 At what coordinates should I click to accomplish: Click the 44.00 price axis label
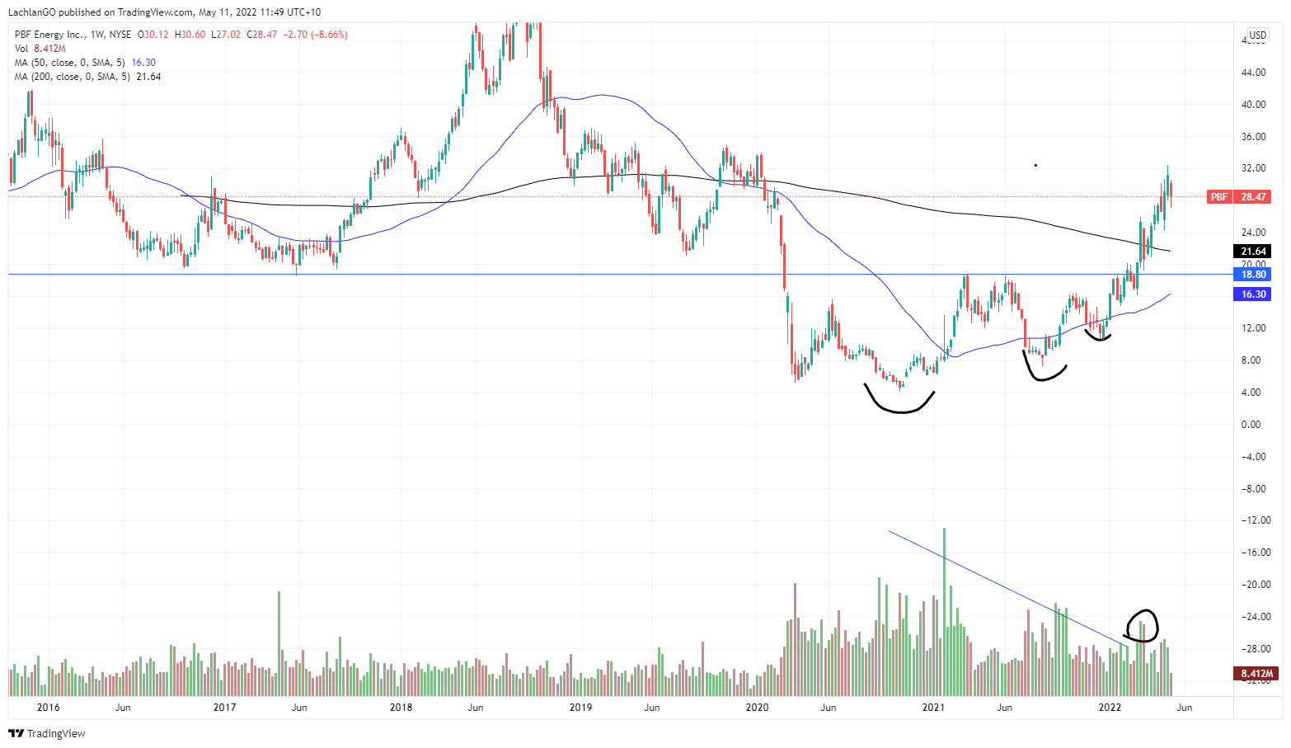(1253, 73)
